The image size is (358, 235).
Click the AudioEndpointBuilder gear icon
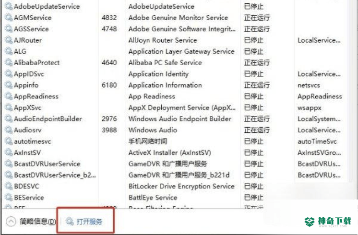click(x=9, y=118)
